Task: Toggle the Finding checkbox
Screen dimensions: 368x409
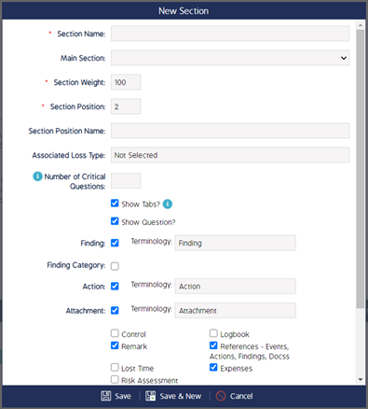Action: click(x=115, y=243)
